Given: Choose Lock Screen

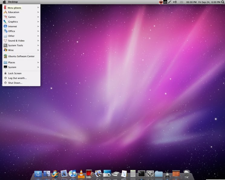Looking at the screenshot, I should (x=21, y=73).
